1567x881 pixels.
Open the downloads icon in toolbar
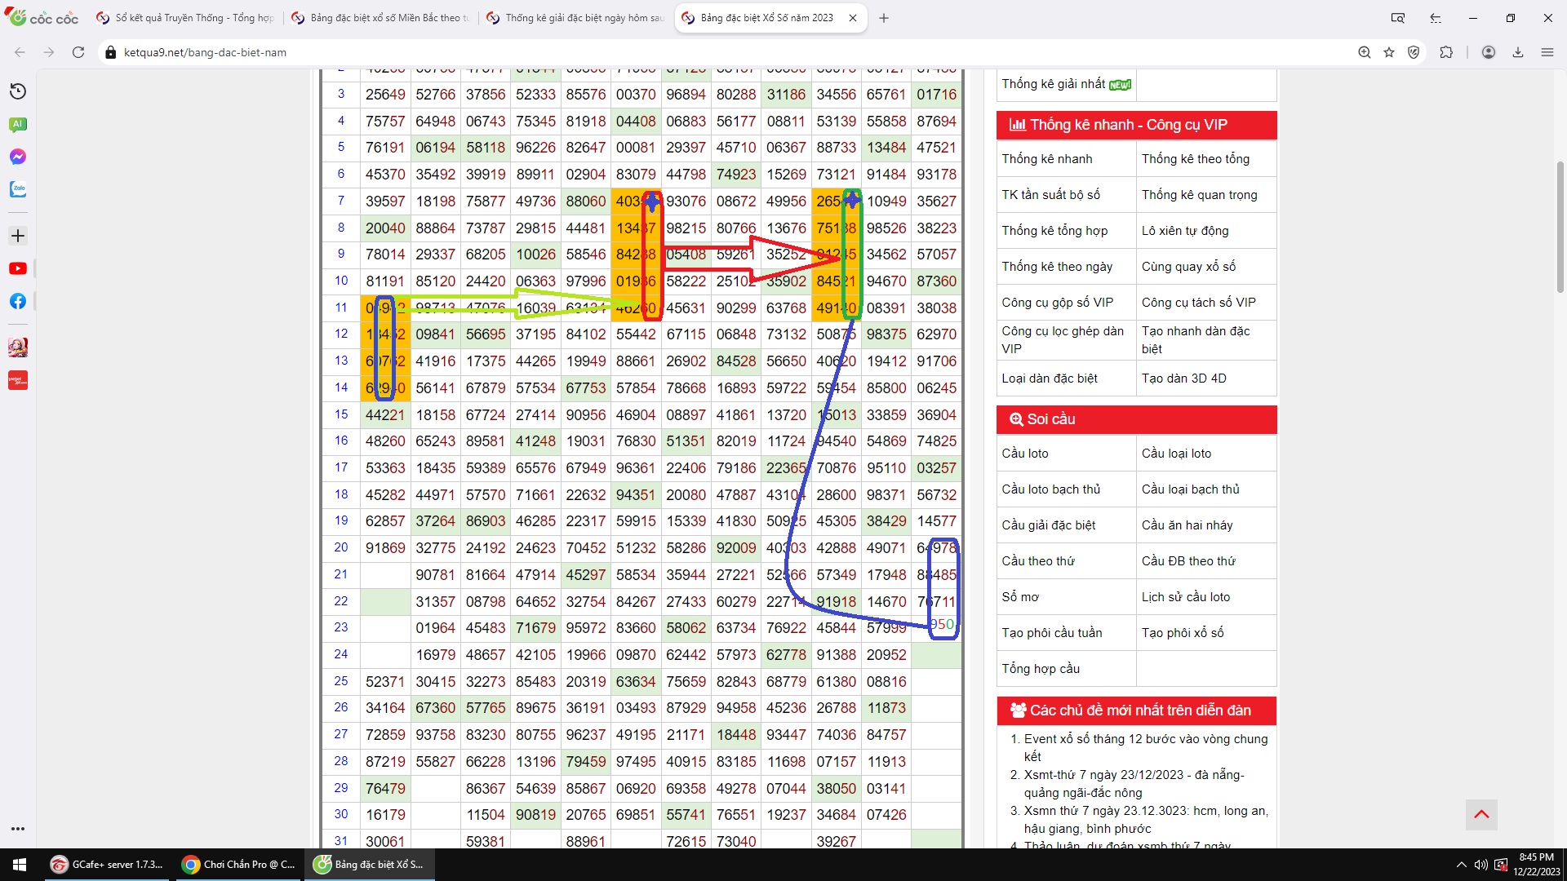pos(1518,52)
